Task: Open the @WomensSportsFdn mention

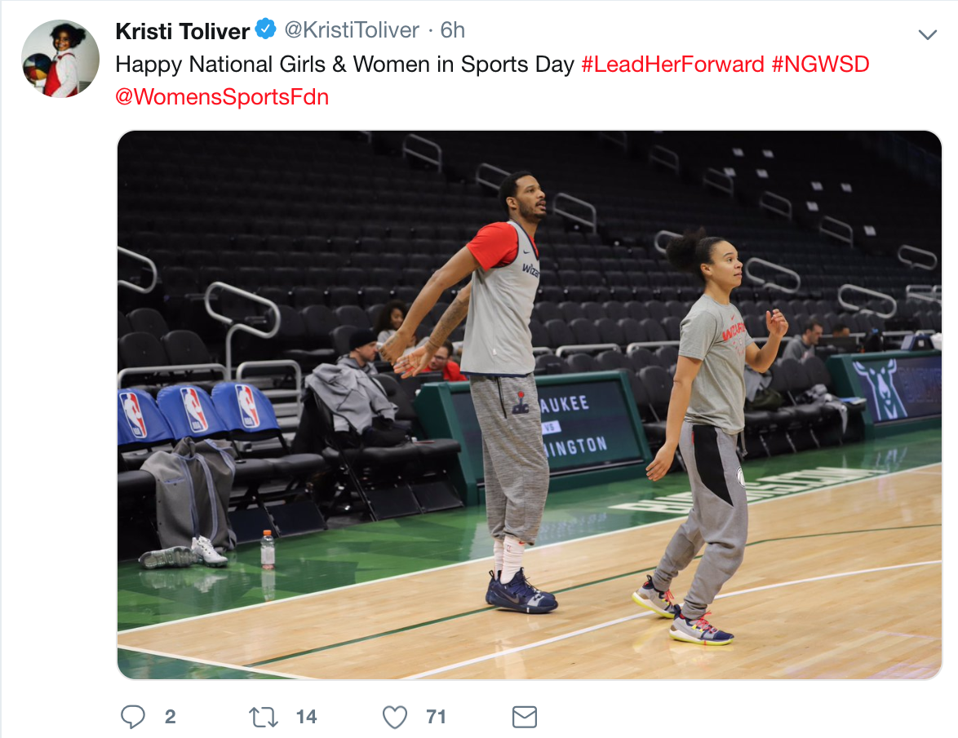Action: pyautogui.click(x=223, y=97)
